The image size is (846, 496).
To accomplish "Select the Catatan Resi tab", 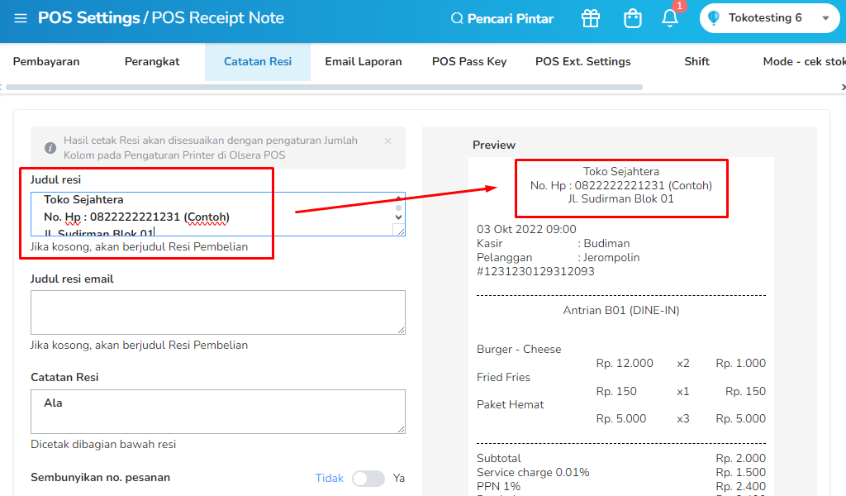I will [258, 61].
